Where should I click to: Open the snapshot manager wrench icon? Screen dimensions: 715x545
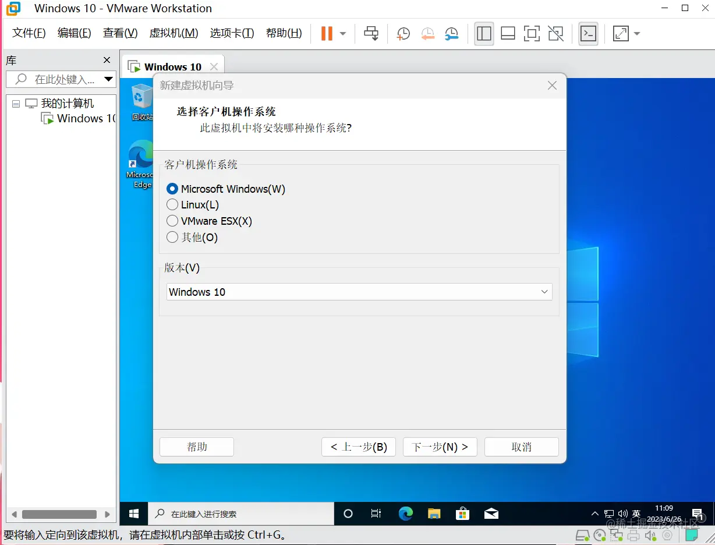(x=451, y=34)
